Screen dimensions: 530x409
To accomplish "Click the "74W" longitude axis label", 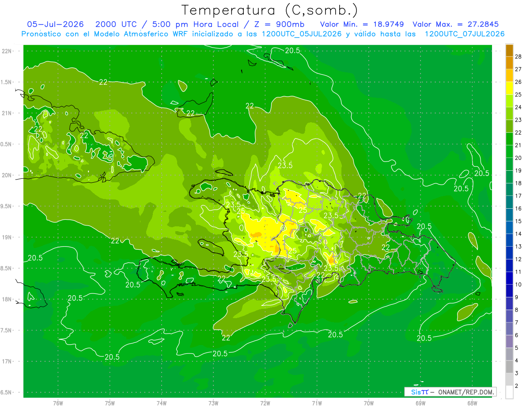I will point(162,403).
